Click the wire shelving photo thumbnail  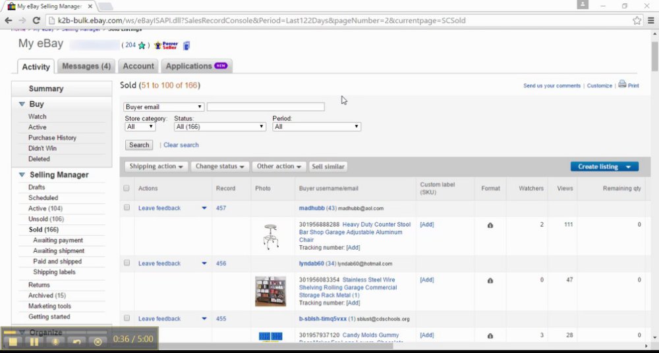(271, 291)
